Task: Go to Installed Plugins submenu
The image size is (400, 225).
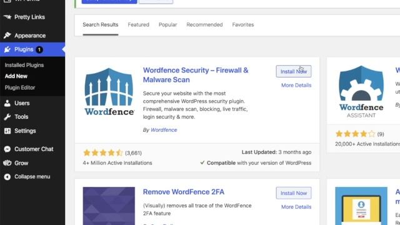Action: (24, 65)
